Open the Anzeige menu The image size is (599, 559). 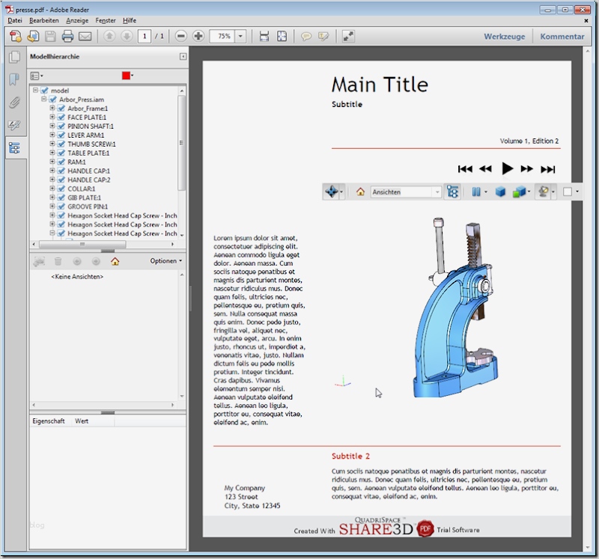pyautogui.click(x=77, y=20)
